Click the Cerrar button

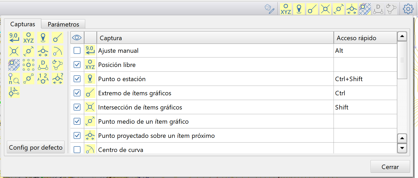click(390, 167)
